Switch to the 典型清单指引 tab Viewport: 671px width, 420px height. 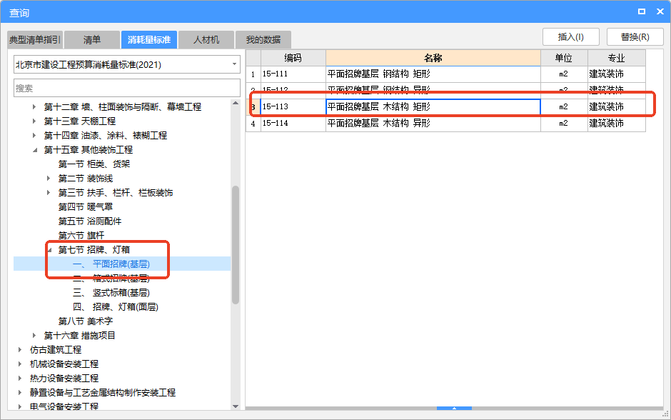[x=35, y=40]
